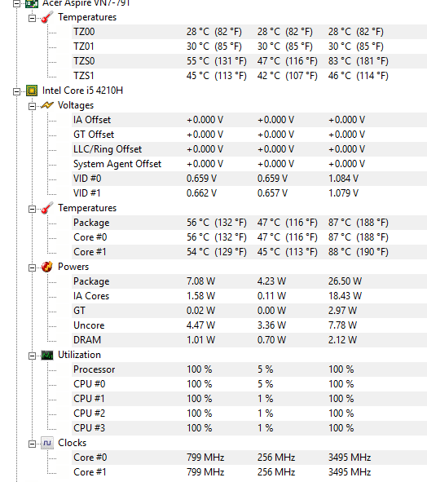Collapse the Intel Core i5 4210H node
Screen dimensions: 427x482
(x=16, y=91)
